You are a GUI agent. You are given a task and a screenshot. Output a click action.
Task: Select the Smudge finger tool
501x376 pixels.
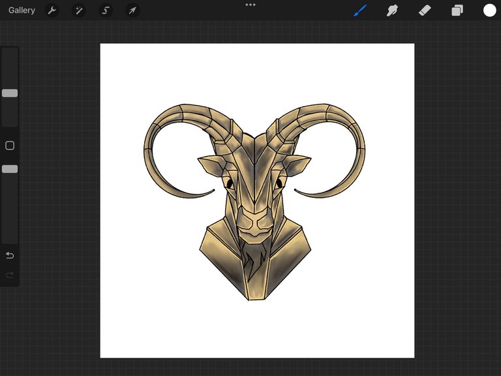(392, 10)
